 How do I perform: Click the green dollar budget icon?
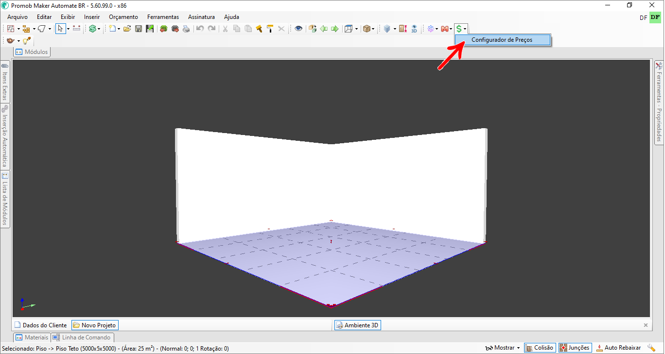pos(92,29)
